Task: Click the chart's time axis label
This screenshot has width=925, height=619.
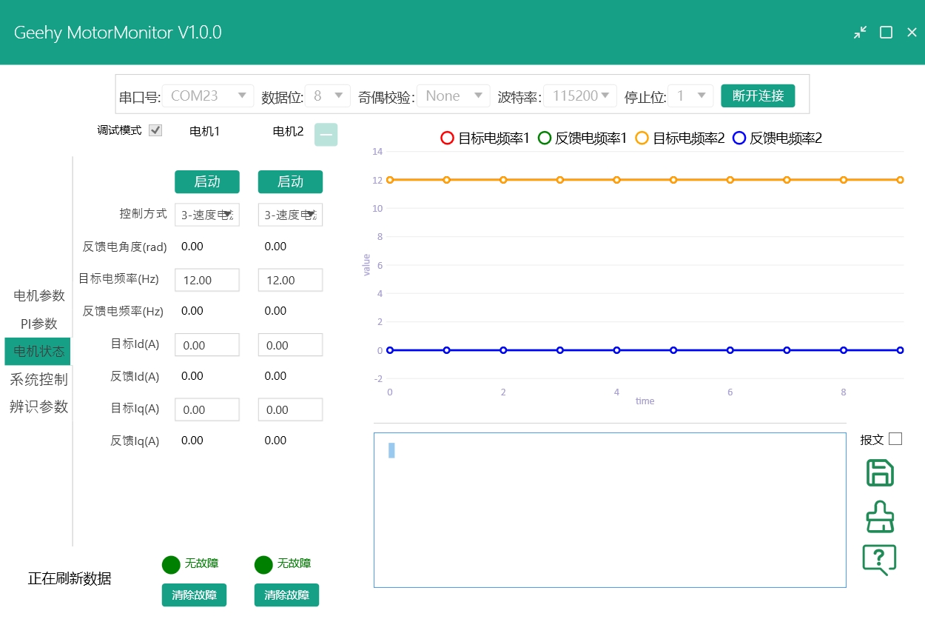Action: 645,401
